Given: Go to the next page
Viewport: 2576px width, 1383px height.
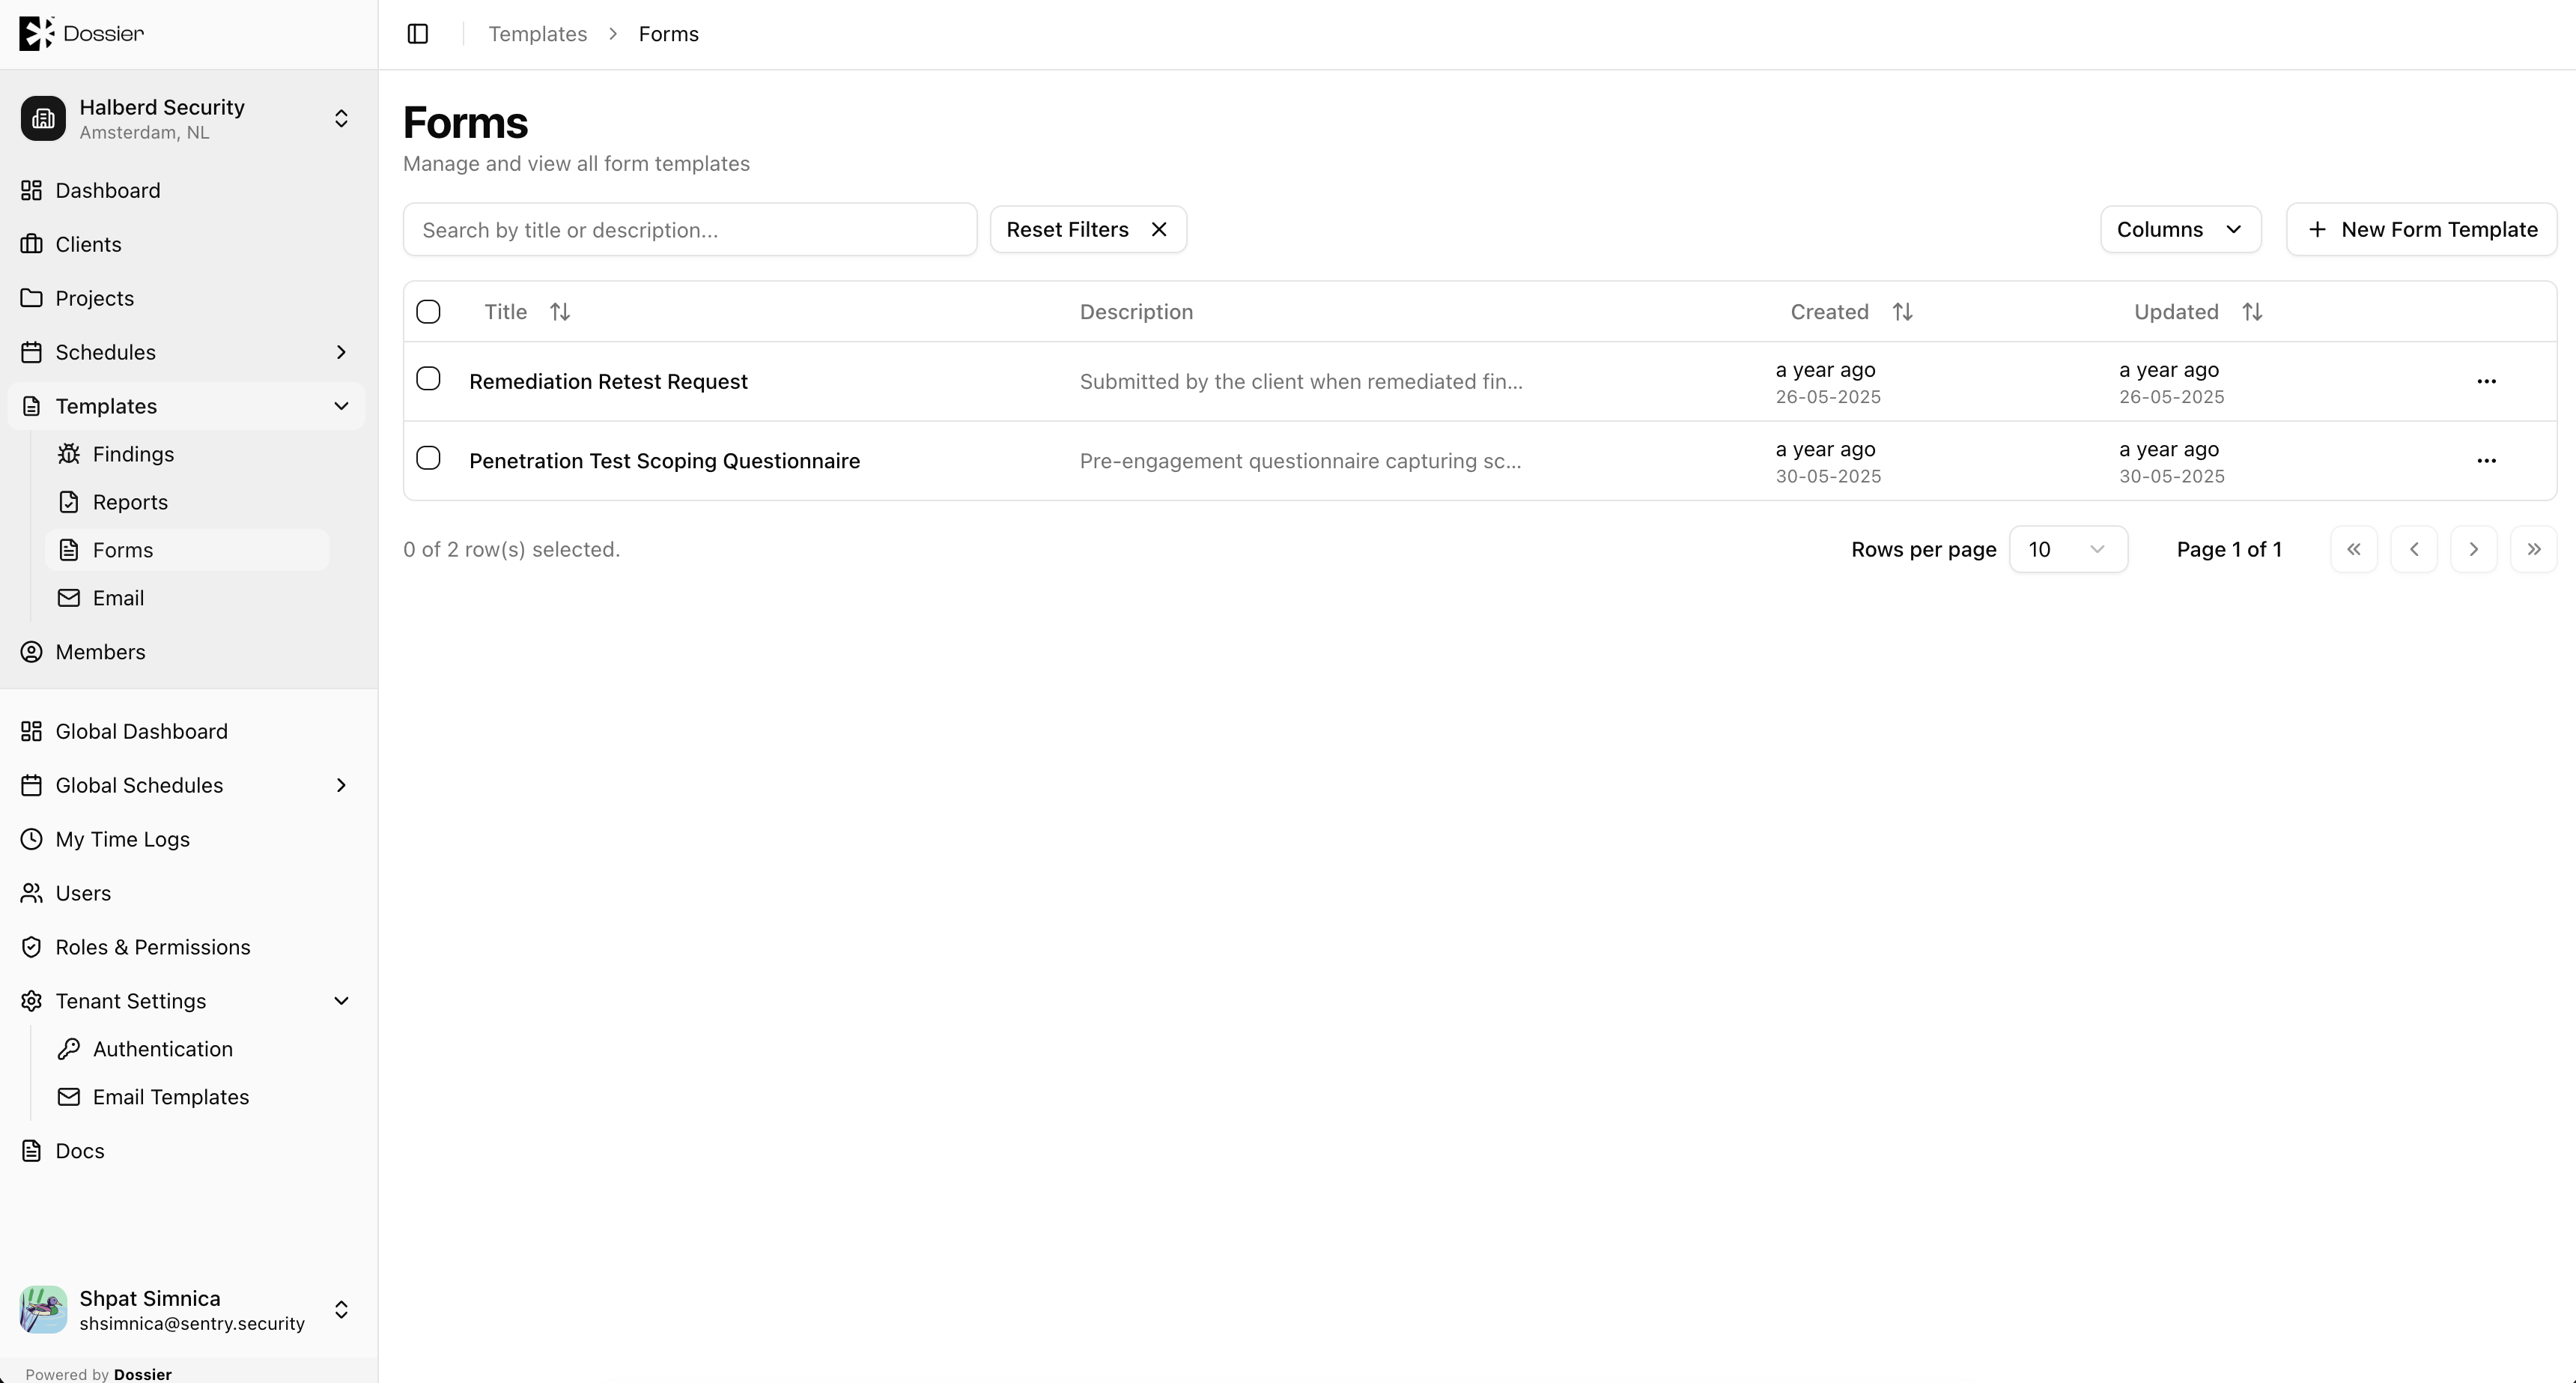Looking at the screenshot, I should [x=2473, y=549].
